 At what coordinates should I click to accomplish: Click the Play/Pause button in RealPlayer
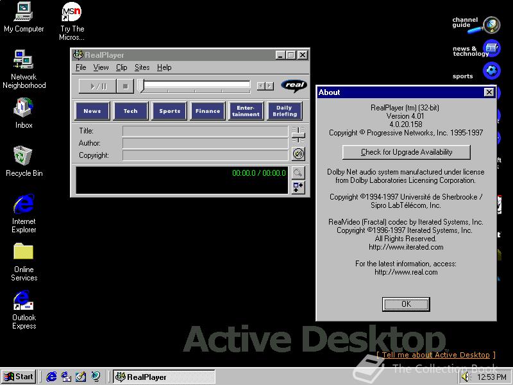pos(97,87)
